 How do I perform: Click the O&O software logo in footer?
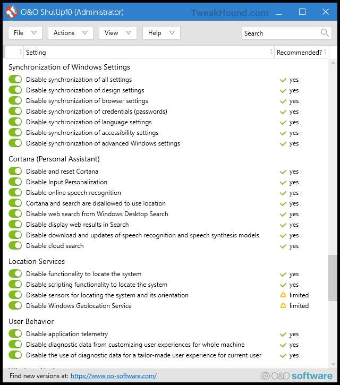[296, 376]
